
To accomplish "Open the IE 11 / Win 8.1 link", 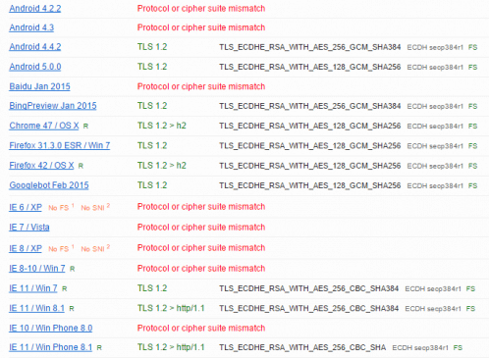I will pos(36,308).
